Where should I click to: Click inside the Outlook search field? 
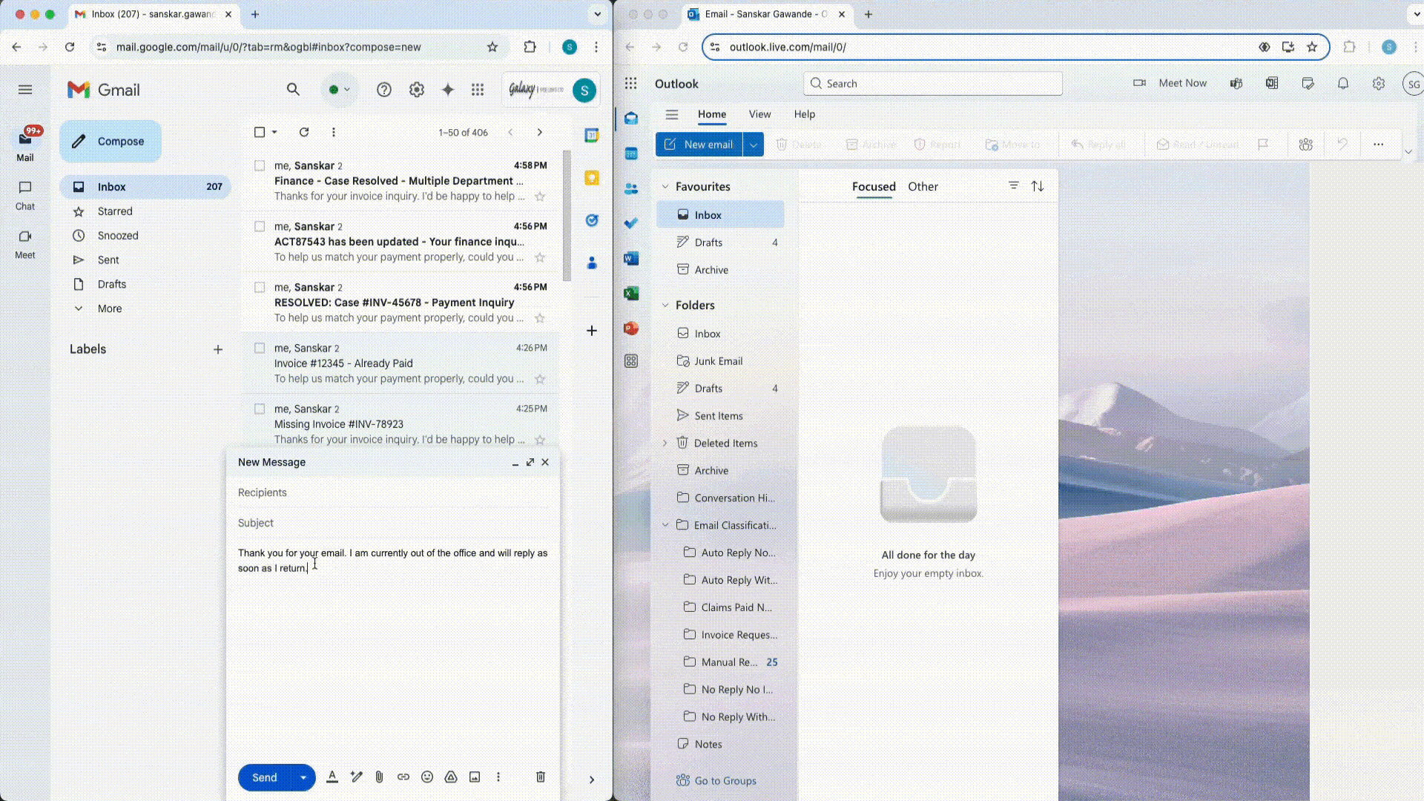click(932, 83)
